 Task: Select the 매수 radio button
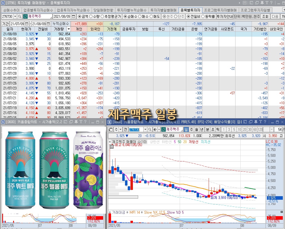pyautogui.click(x=140, y=16)
